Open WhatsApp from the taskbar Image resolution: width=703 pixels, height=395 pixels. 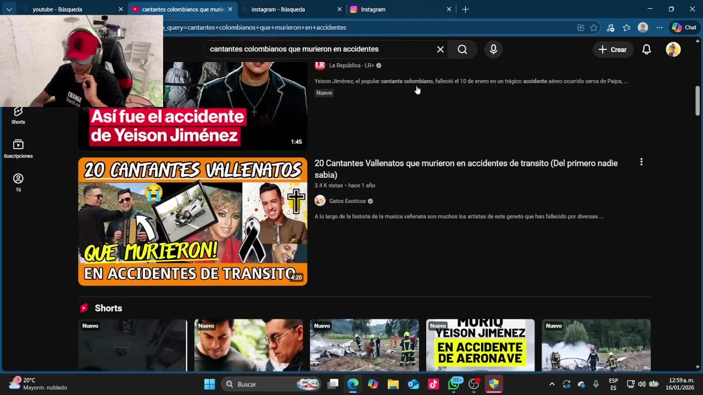[454, 384]
